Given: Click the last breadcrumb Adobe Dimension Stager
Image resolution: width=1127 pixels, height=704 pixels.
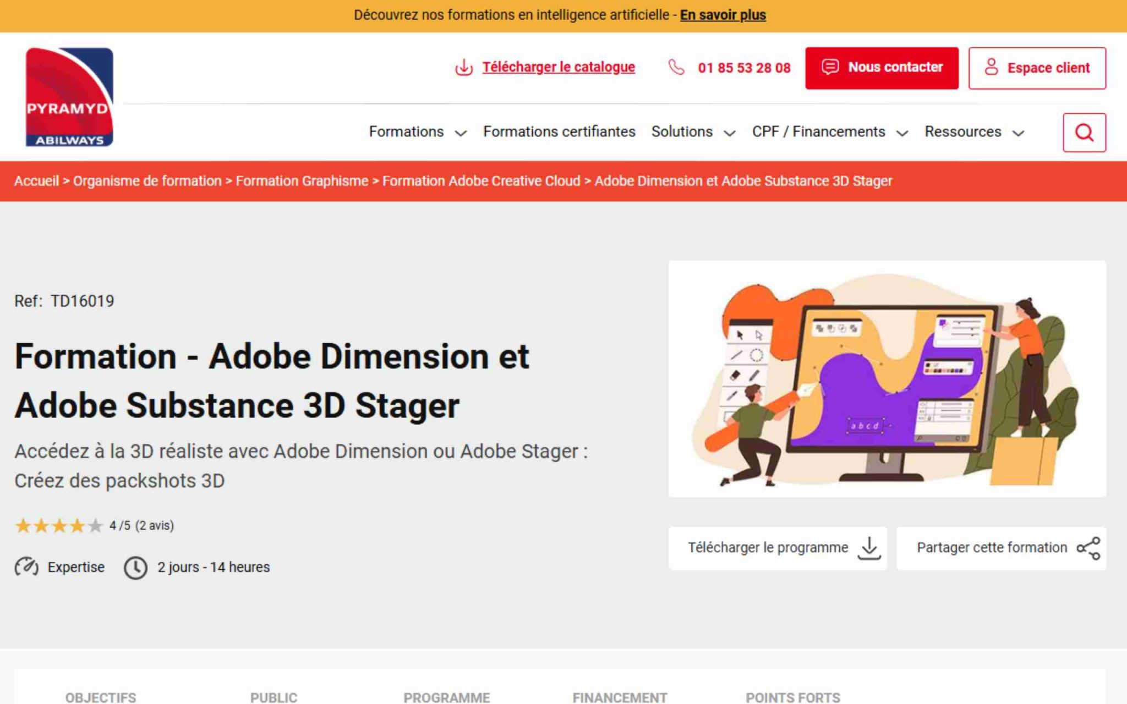Looking at the screenshot, I should [743, 181].
